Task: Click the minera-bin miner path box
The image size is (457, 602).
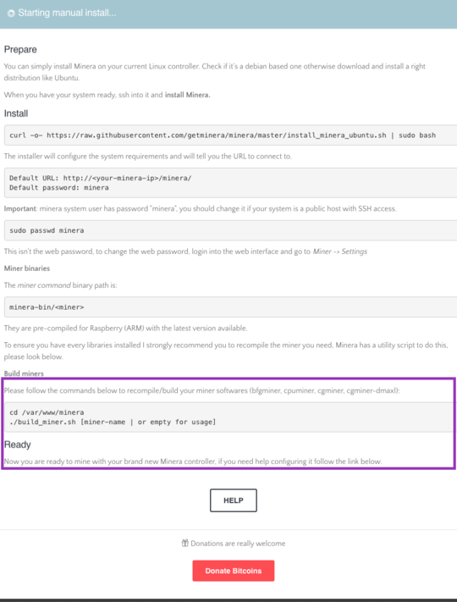Action: click(230, 307)
